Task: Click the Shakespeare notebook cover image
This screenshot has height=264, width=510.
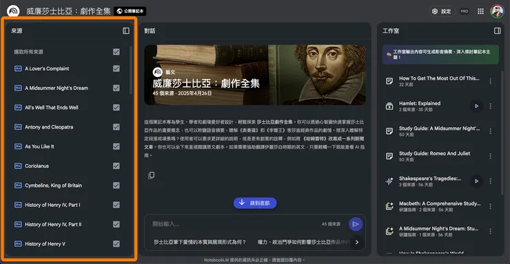Action: 255,75
